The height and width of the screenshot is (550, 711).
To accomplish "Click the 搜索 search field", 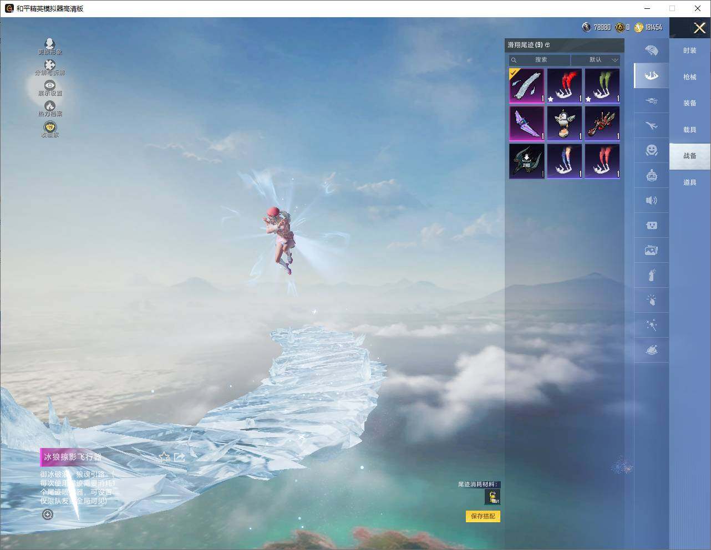I will [x=540, y=60].
